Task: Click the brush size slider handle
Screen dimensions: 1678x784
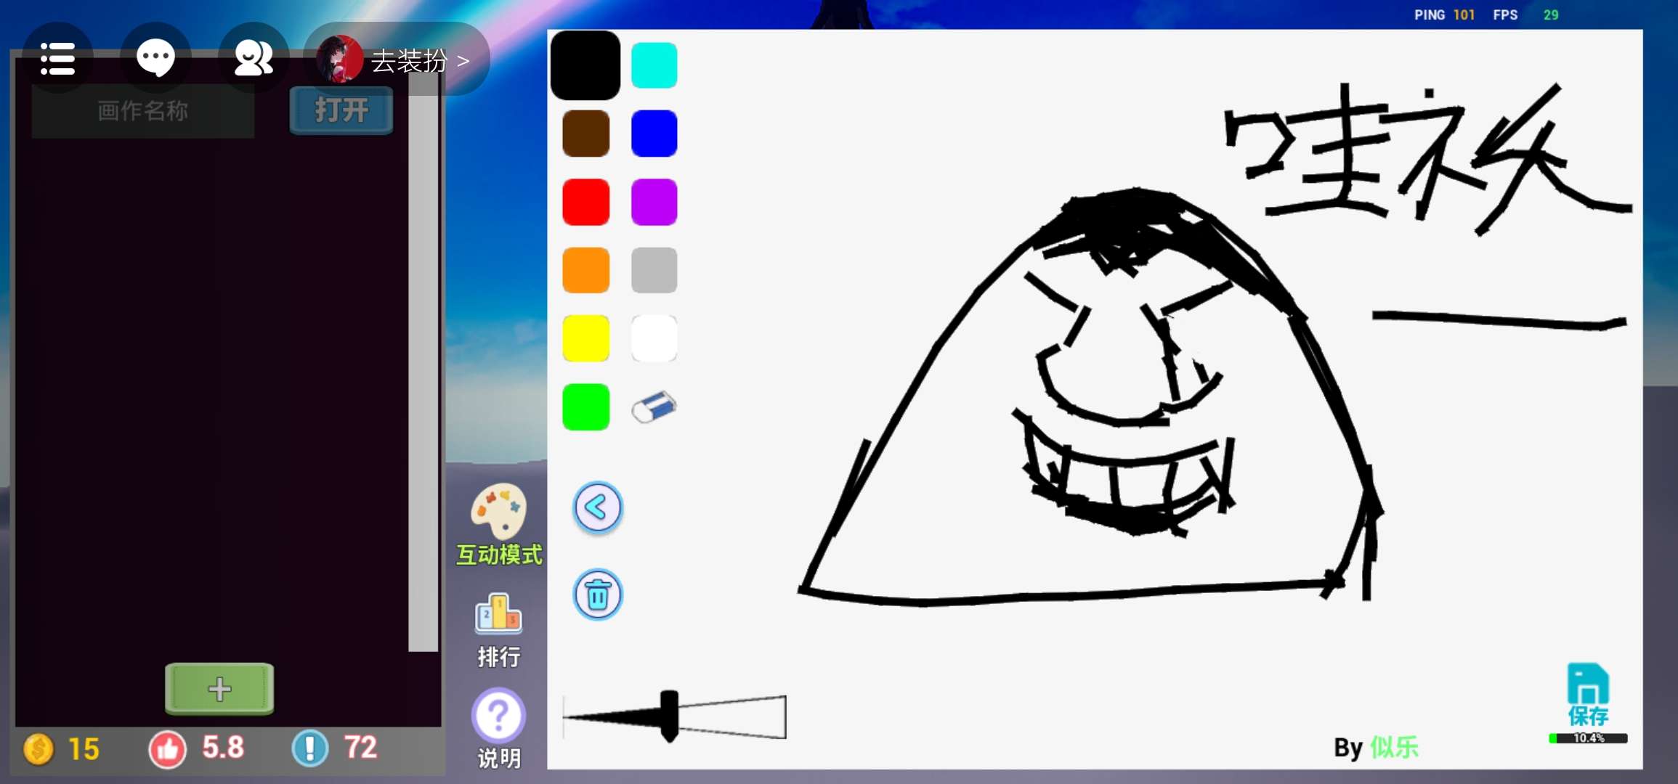Action: pyautogui.click(x=669, y=716)
